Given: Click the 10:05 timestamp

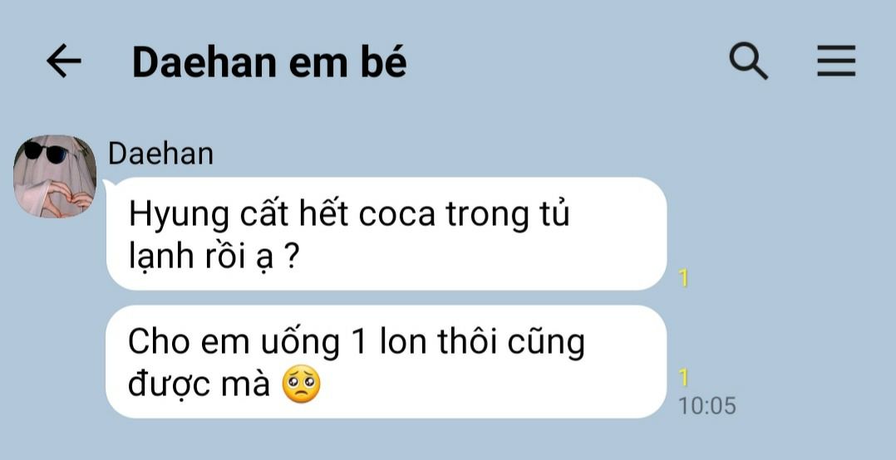Looking at the screenshot, I should [706, 406].
